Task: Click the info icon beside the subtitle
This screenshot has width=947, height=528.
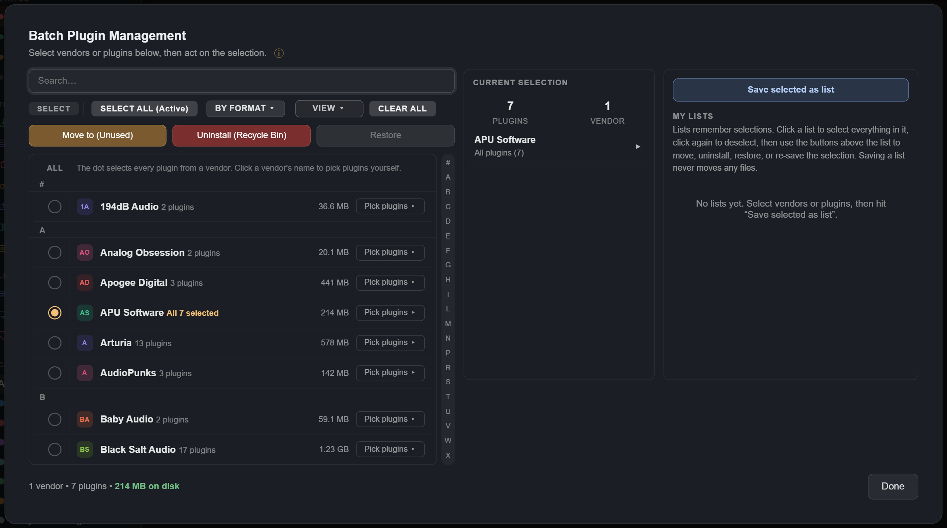Action: [279, 53]
